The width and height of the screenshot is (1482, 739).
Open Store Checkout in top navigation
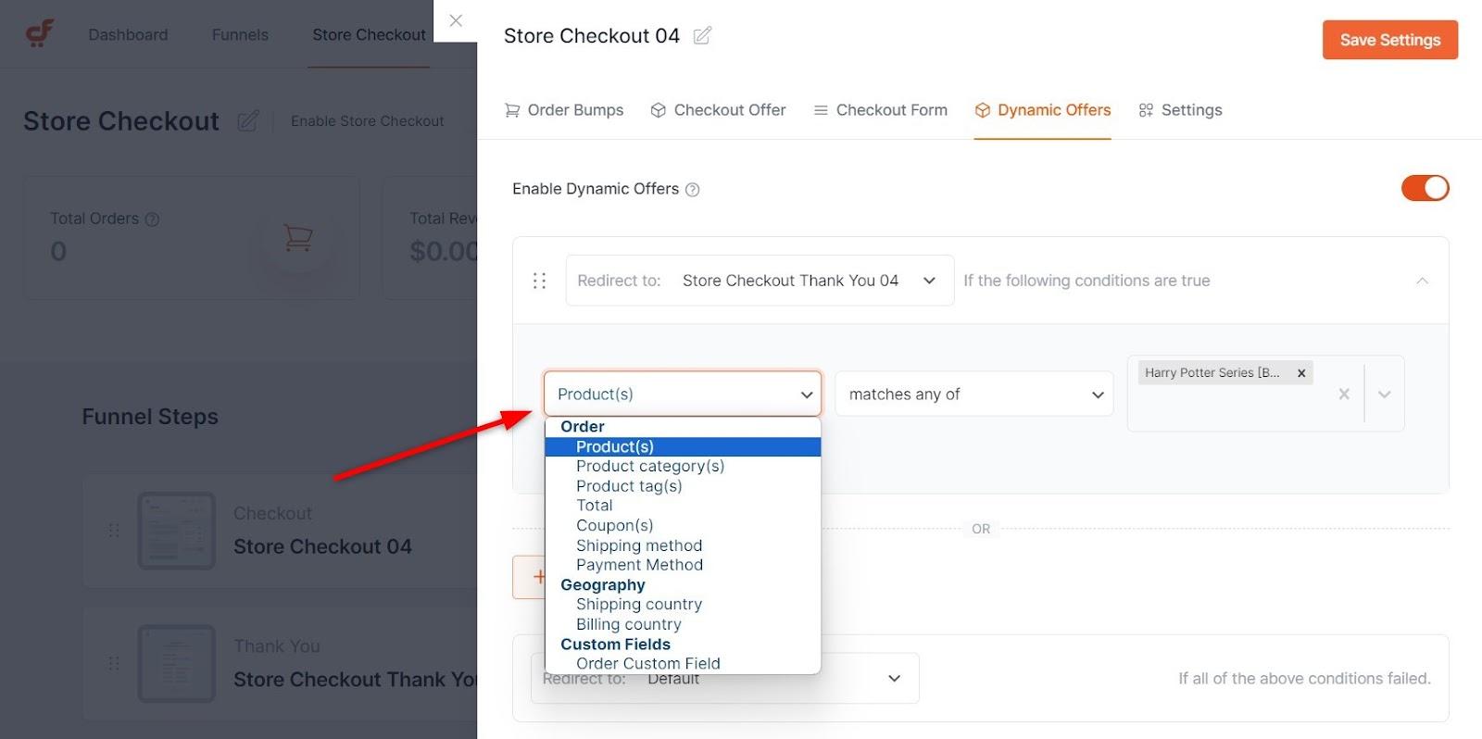[369, 35]
